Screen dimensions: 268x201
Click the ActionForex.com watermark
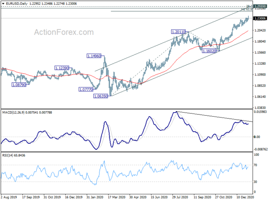point(64,32)
